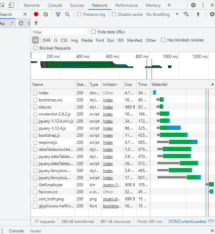
Task: Switch to the Console tab
Action: point(55,5)
